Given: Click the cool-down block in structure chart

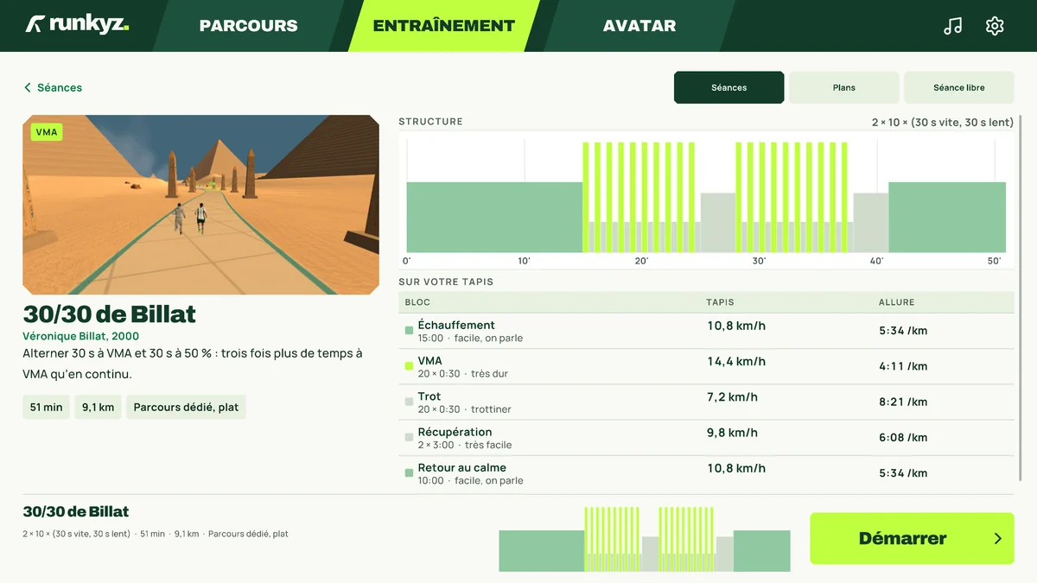Looking at the screenshot, I should click(x=947, y=217).
